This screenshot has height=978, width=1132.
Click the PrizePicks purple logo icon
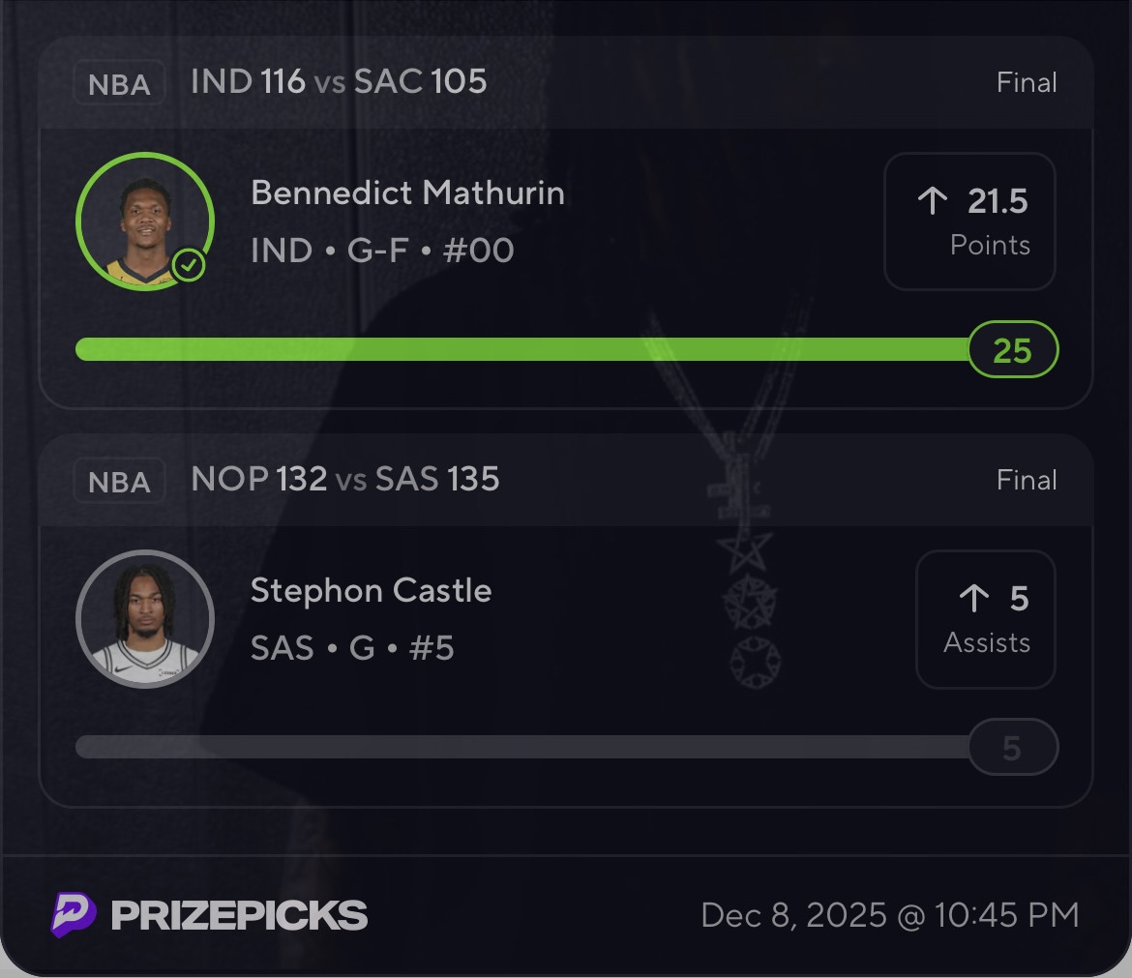point(74,914)
